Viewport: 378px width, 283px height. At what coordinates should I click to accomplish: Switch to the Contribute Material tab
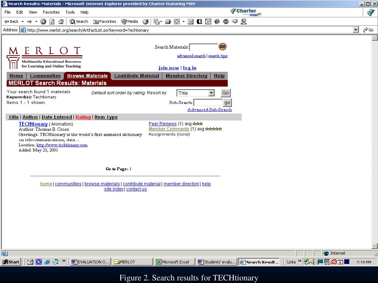pyautogui.click(x=137, y=76)
